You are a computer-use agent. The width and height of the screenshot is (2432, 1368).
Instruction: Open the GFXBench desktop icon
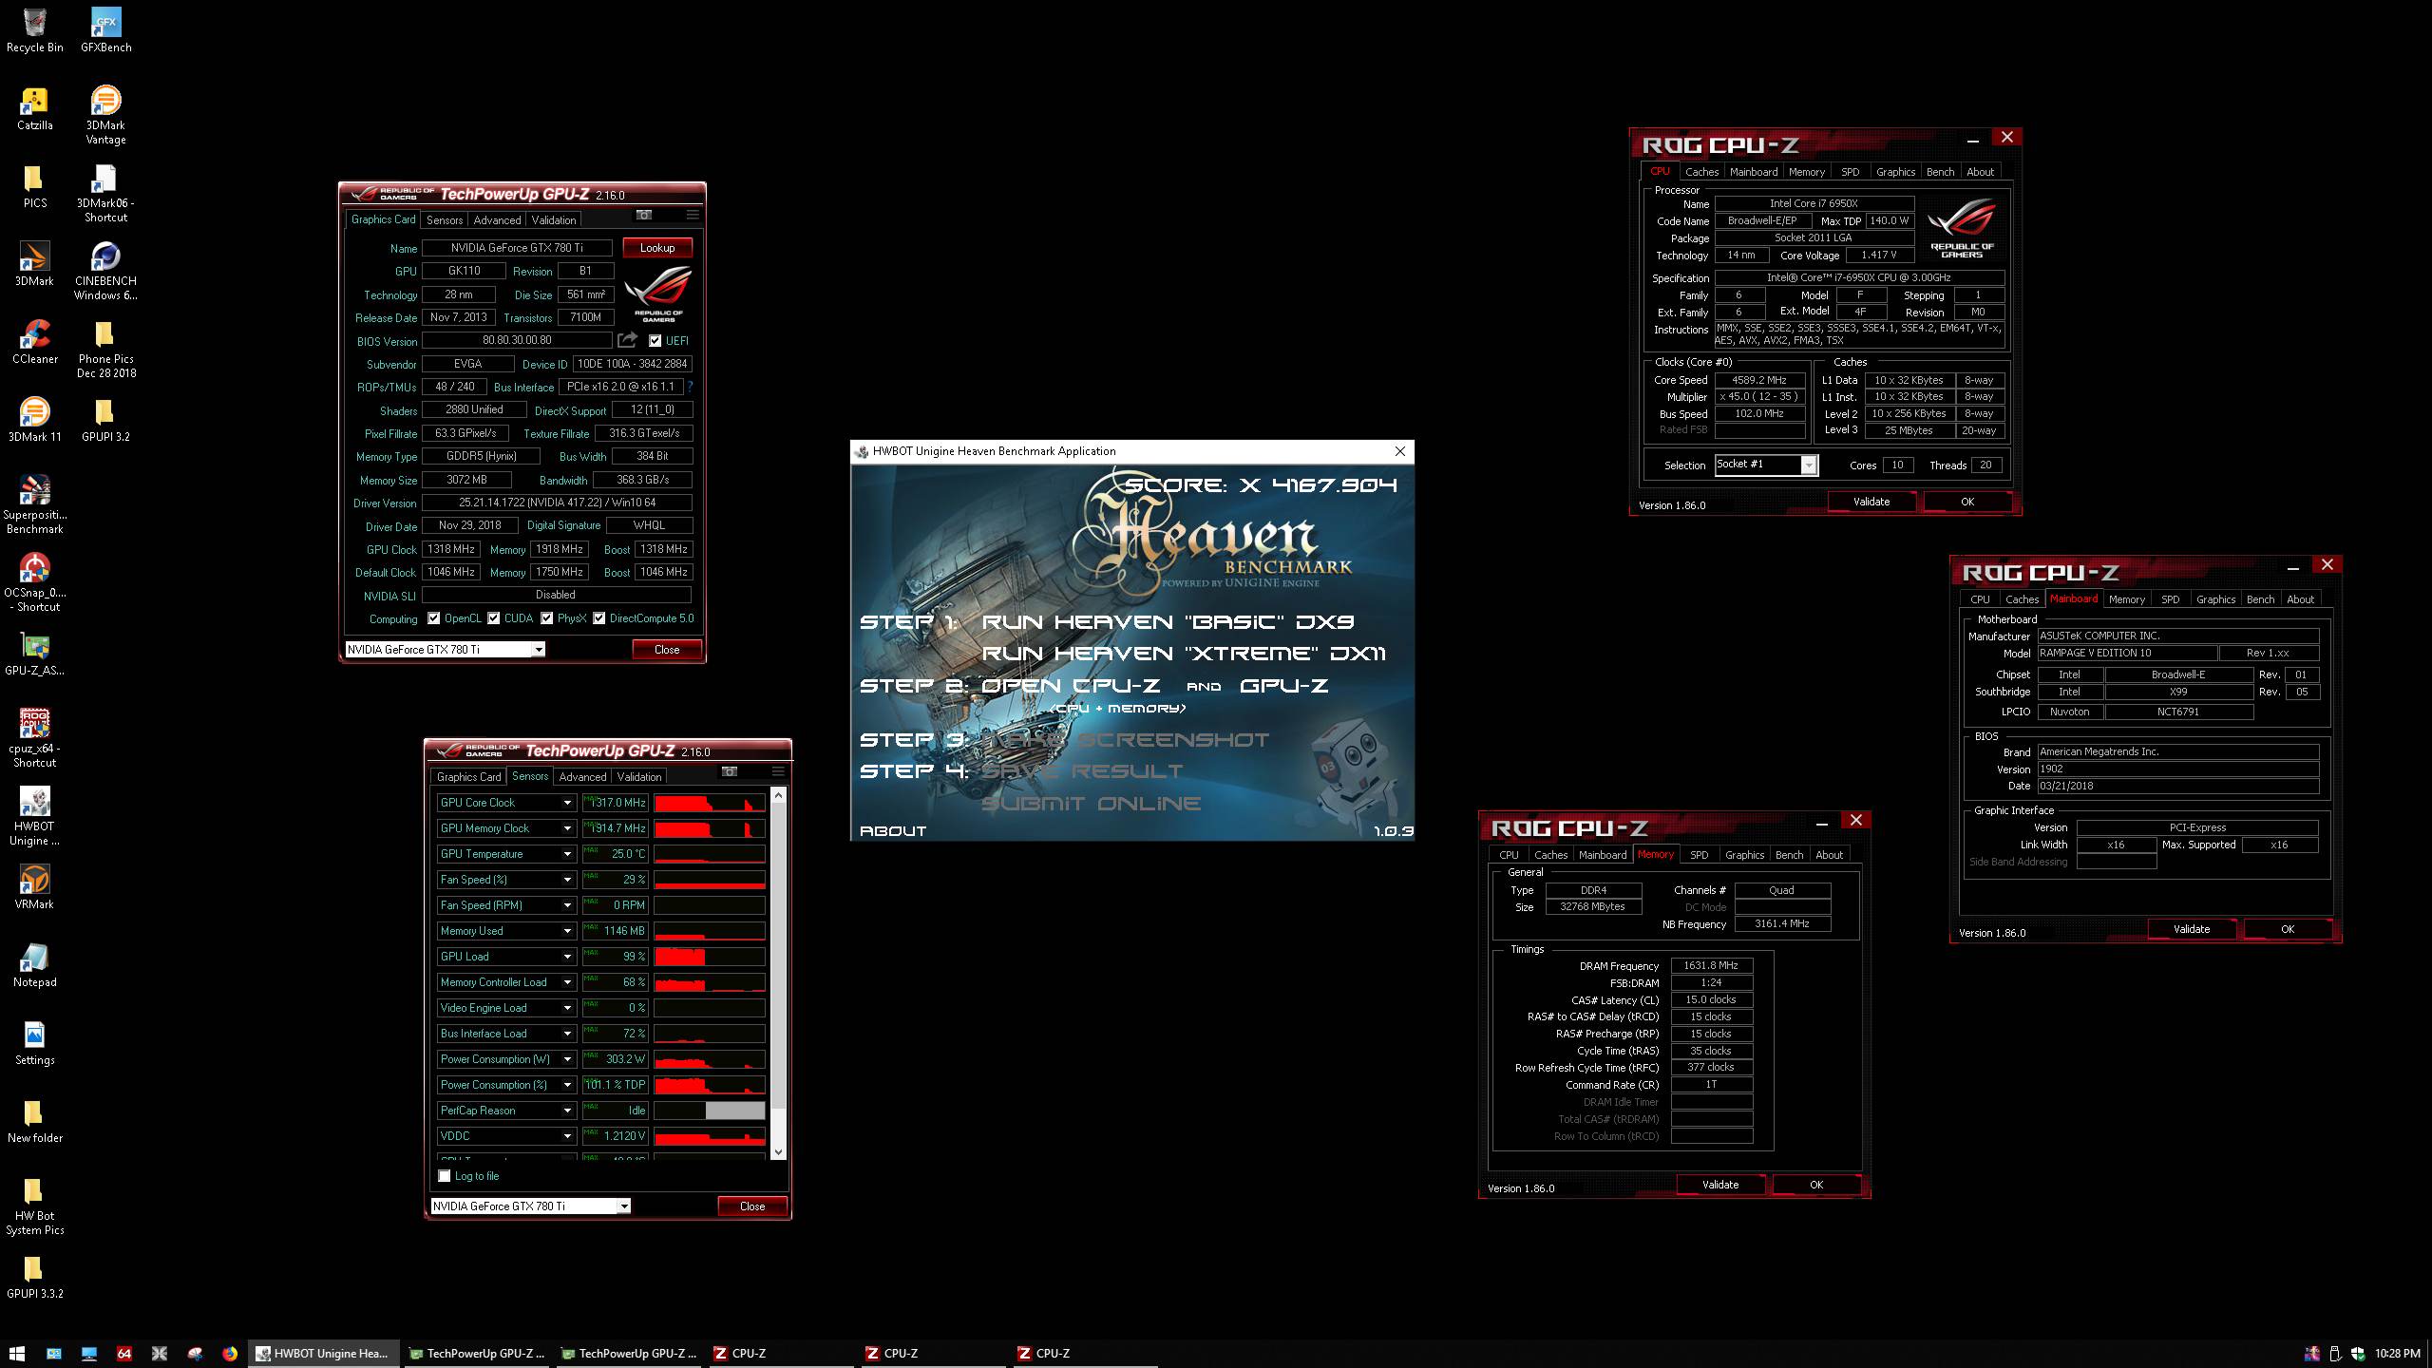(105, 30)
